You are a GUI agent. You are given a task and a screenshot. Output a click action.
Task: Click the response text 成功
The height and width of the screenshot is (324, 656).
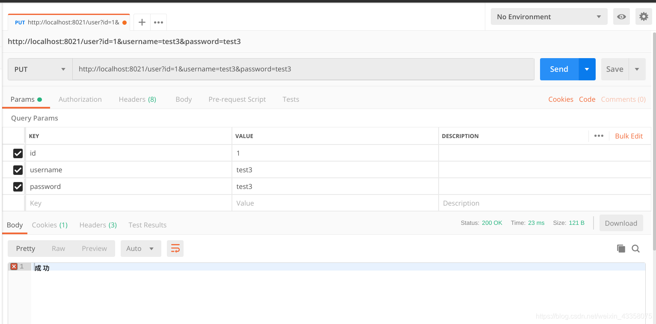(42, 268)
